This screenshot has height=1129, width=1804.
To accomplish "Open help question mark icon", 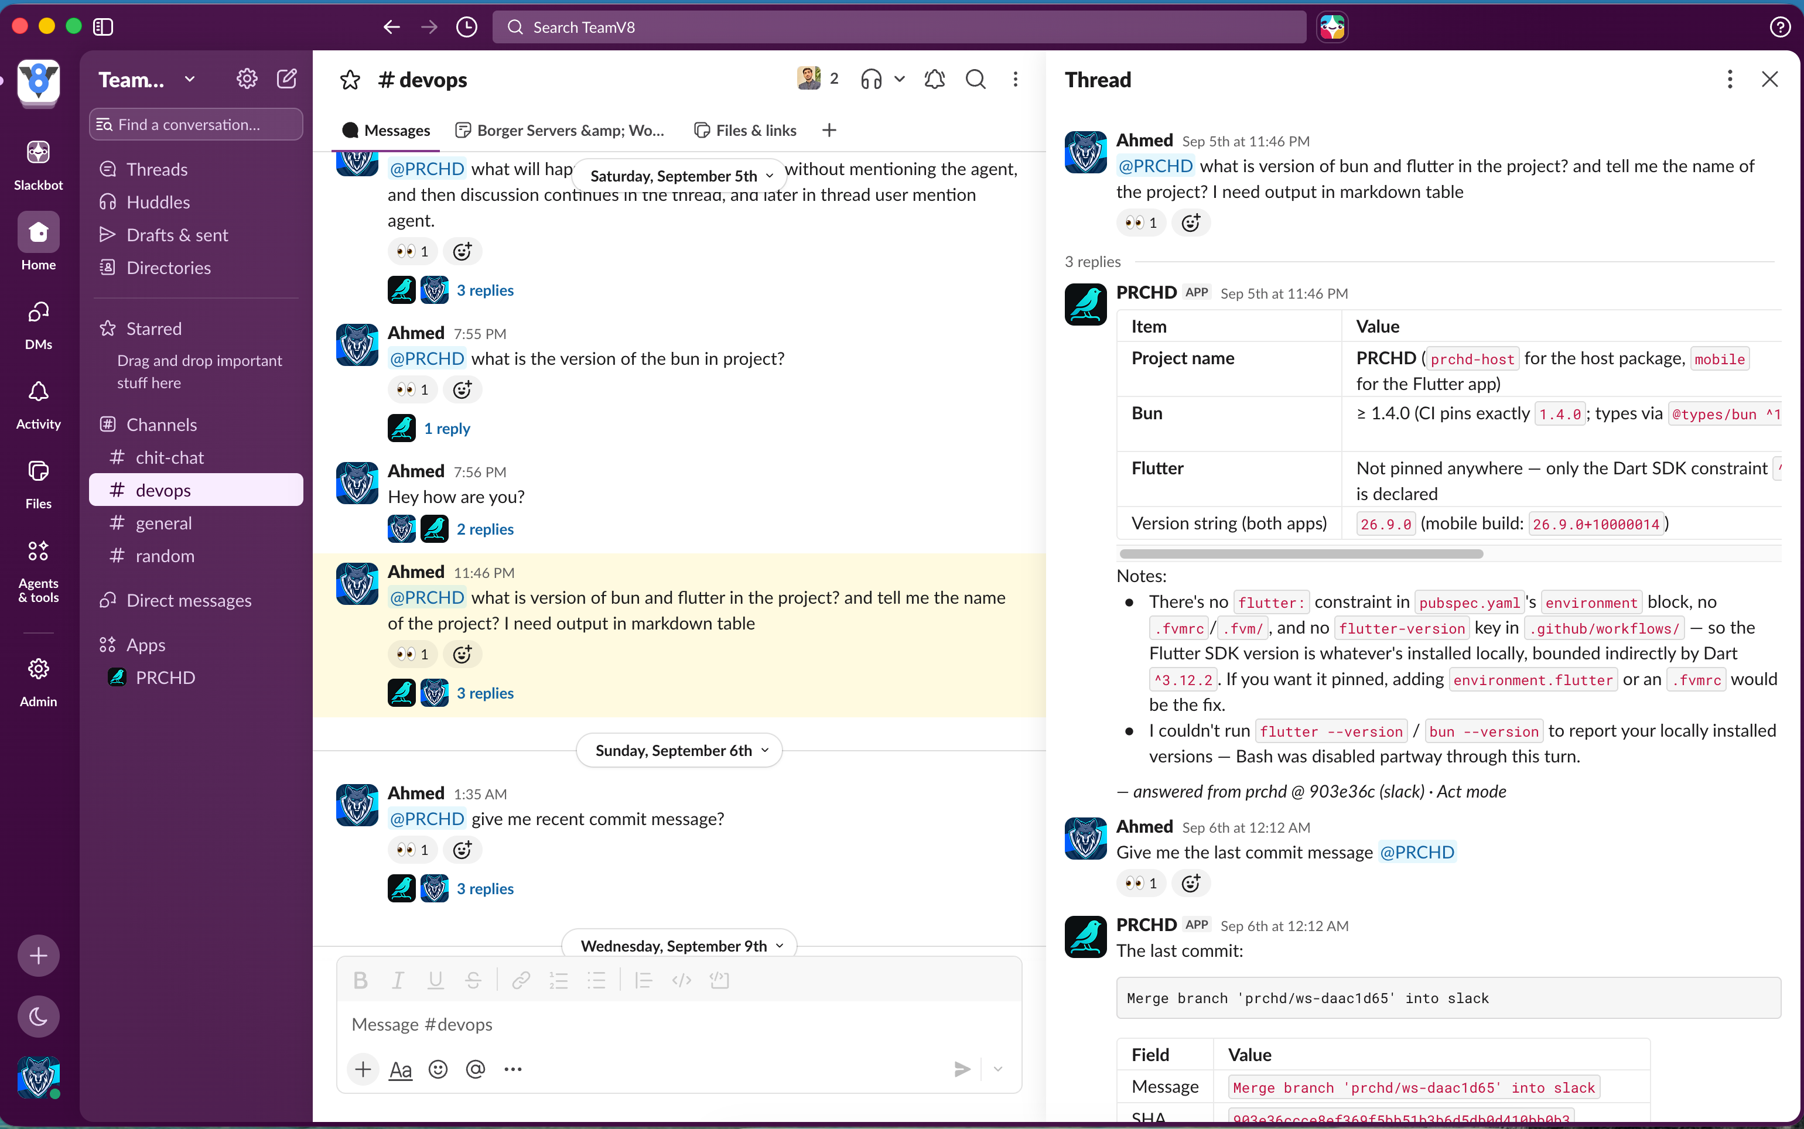I will coord(1779,27).
